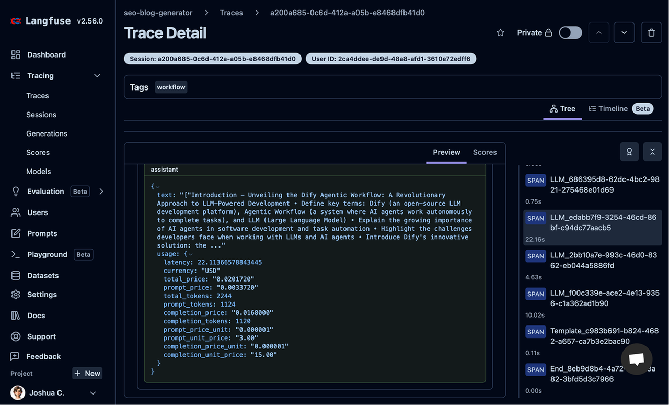Screen dimensions: 669x405
Task: Toggle the Private/public switch
Action: pyautogui.click(x=570, y=32)
